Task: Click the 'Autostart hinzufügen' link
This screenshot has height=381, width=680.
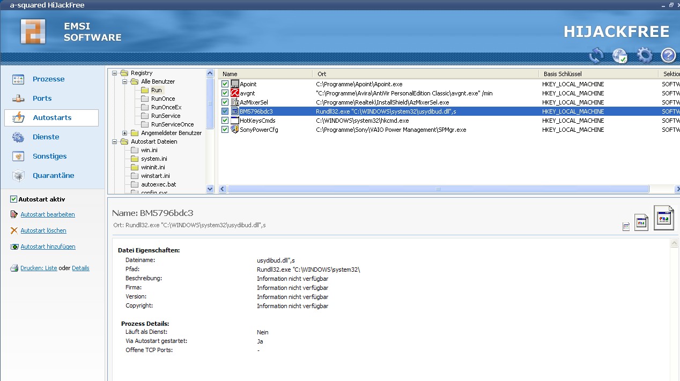Action: [x=48, y=247]
